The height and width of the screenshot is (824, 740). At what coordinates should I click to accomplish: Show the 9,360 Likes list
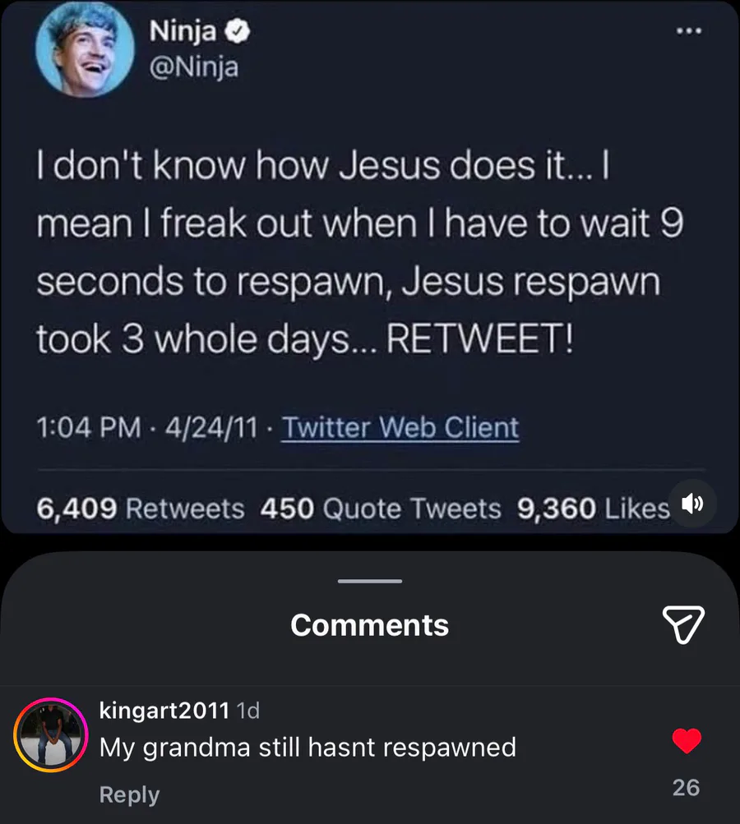(593, 509)
